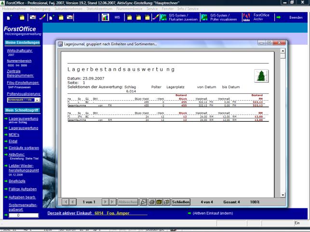310x232 pixels.
Task: Click the Beenden button
Action: point(296,17)
